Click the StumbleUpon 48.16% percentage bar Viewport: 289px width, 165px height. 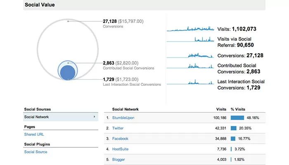click(237, 118)
